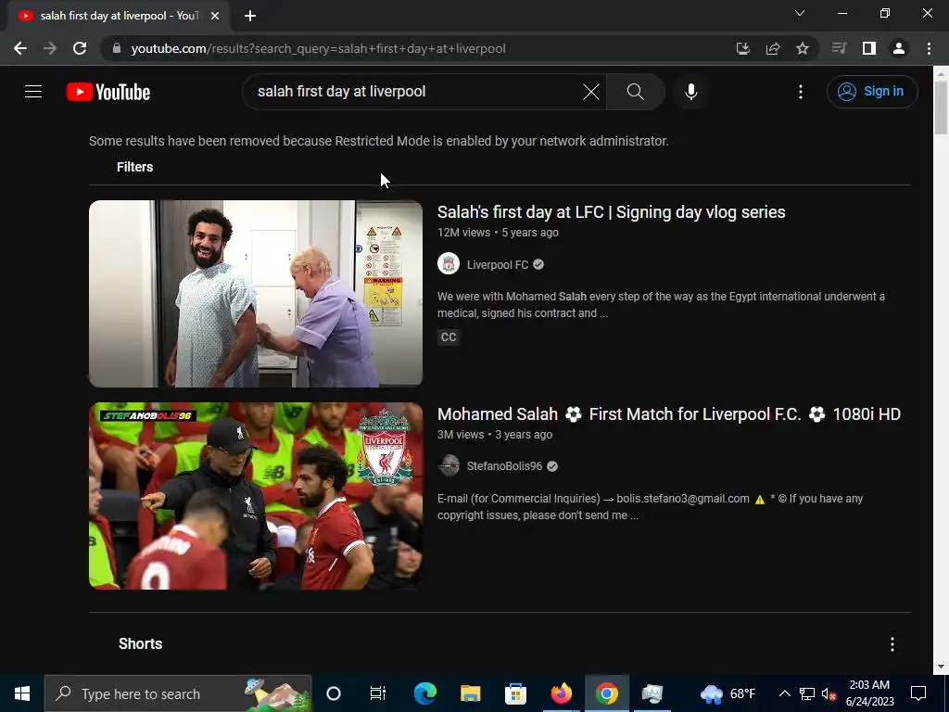Image resolution: width=949 pixels, height=712 pixels.
Task: Open YouTube settings three-dot menu
Action: click(800, 92)
